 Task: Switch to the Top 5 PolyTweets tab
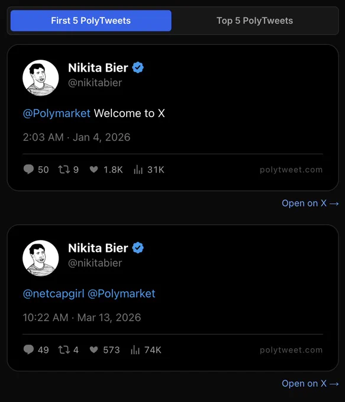254,21
